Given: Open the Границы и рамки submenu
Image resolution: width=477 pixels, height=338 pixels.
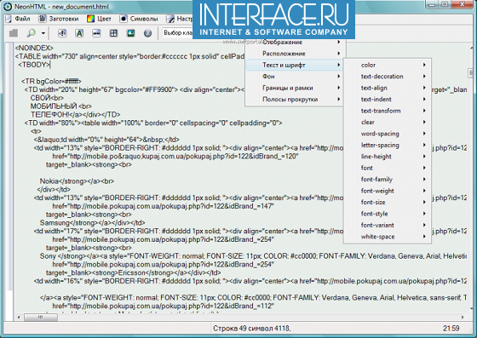Looking at the screenshot, I should [294, 88].
